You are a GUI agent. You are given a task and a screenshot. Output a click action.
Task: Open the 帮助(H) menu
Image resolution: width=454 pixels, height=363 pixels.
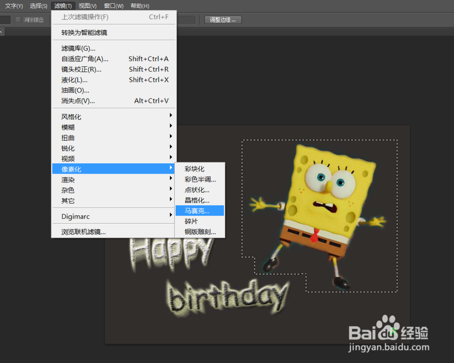click(140, 6)
